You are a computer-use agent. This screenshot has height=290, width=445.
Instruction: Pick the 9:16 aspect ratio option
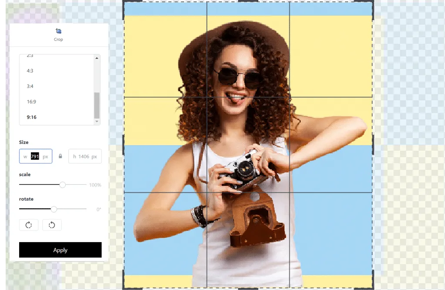point(31,117)
